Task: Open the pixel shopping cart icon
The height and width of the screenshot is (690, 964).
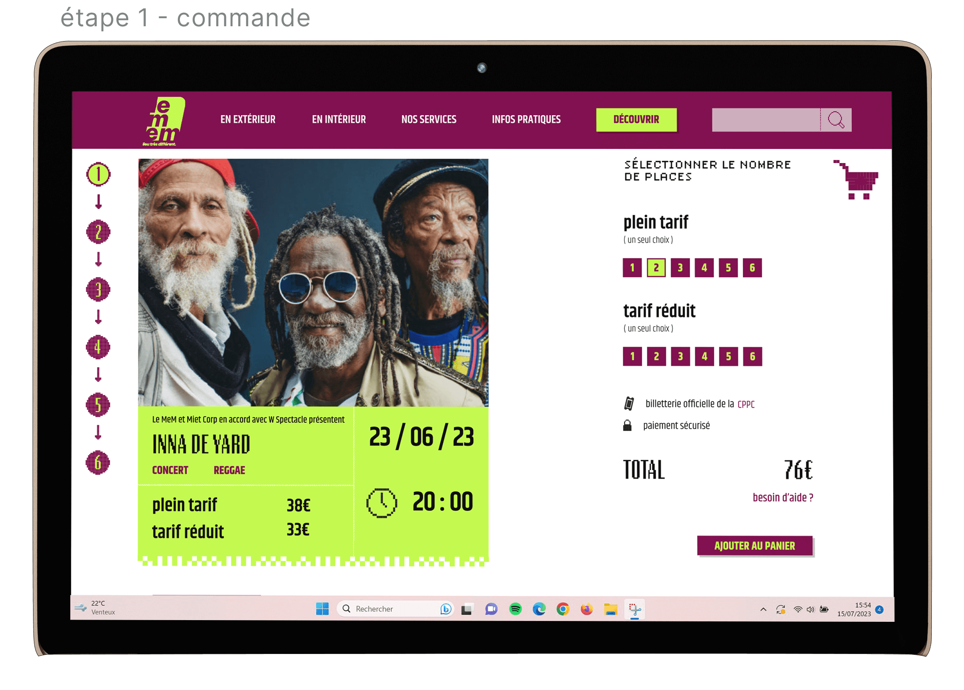Action: [x=855, y=179]
